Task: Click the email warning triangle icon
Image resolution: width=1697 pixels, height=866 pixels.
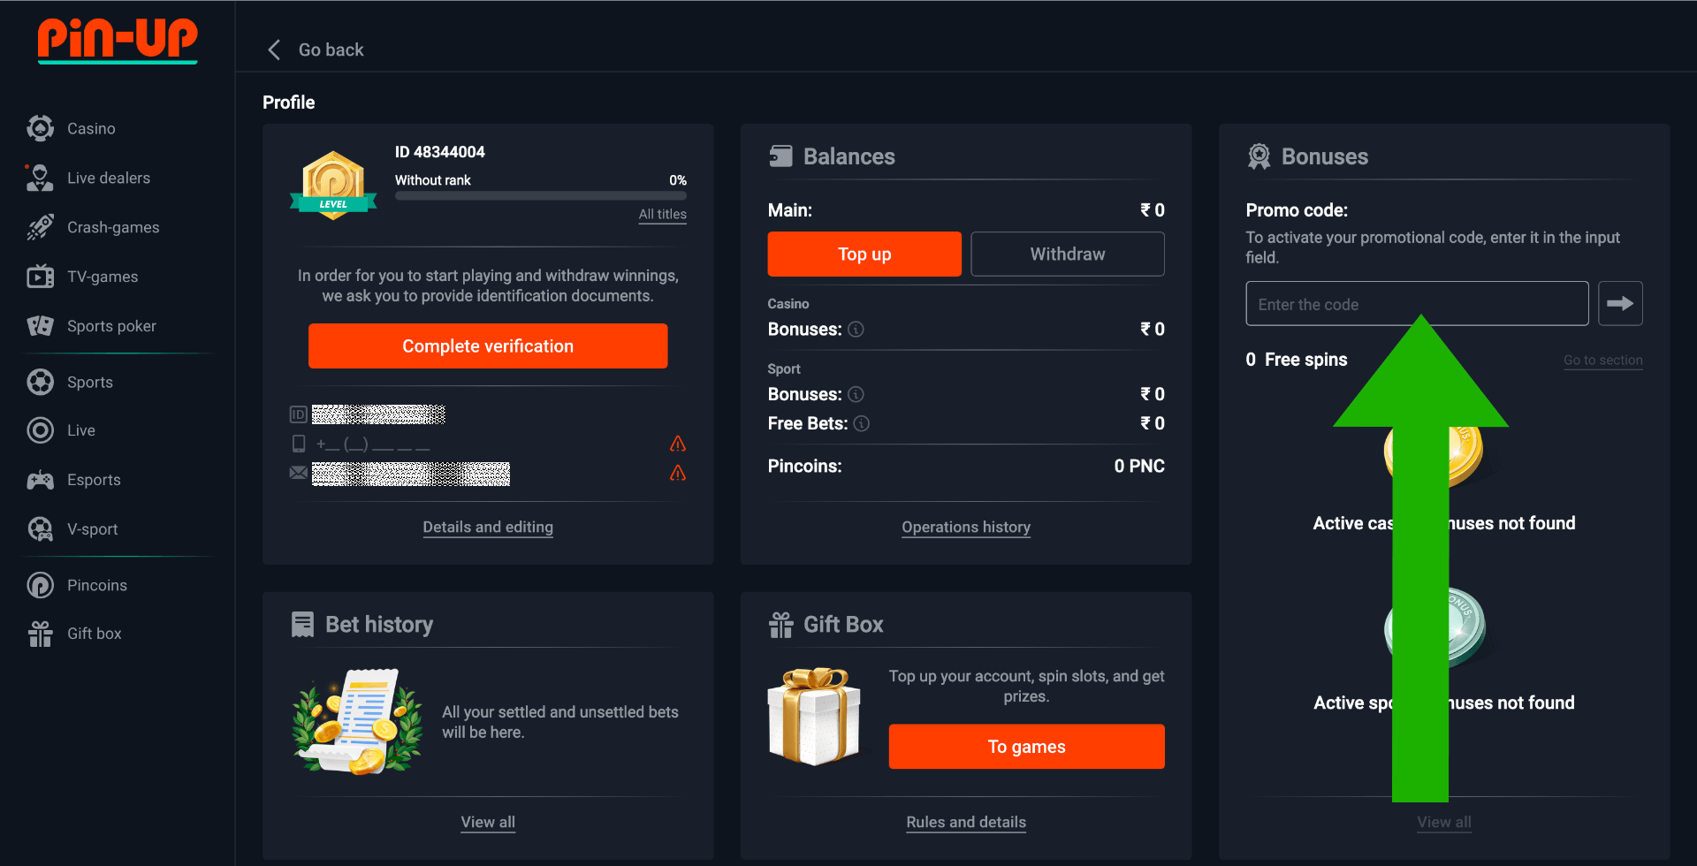Action: point(678,473)
